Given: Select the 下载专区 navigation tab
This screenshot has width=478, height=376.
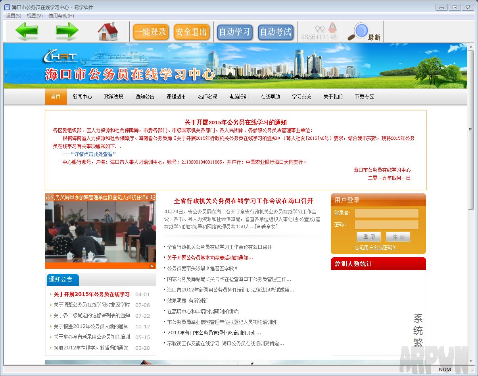Looking at the screenshot, I should 364,96.
